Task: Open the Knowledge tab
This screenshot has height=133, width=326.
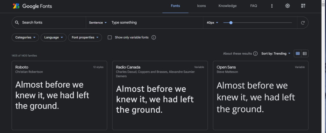Action: click(x=227, y=6)
